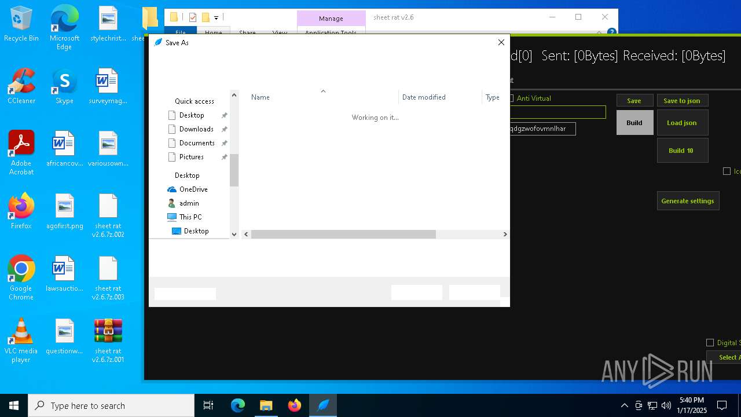Open network settings in the system tray

point(652,405)
